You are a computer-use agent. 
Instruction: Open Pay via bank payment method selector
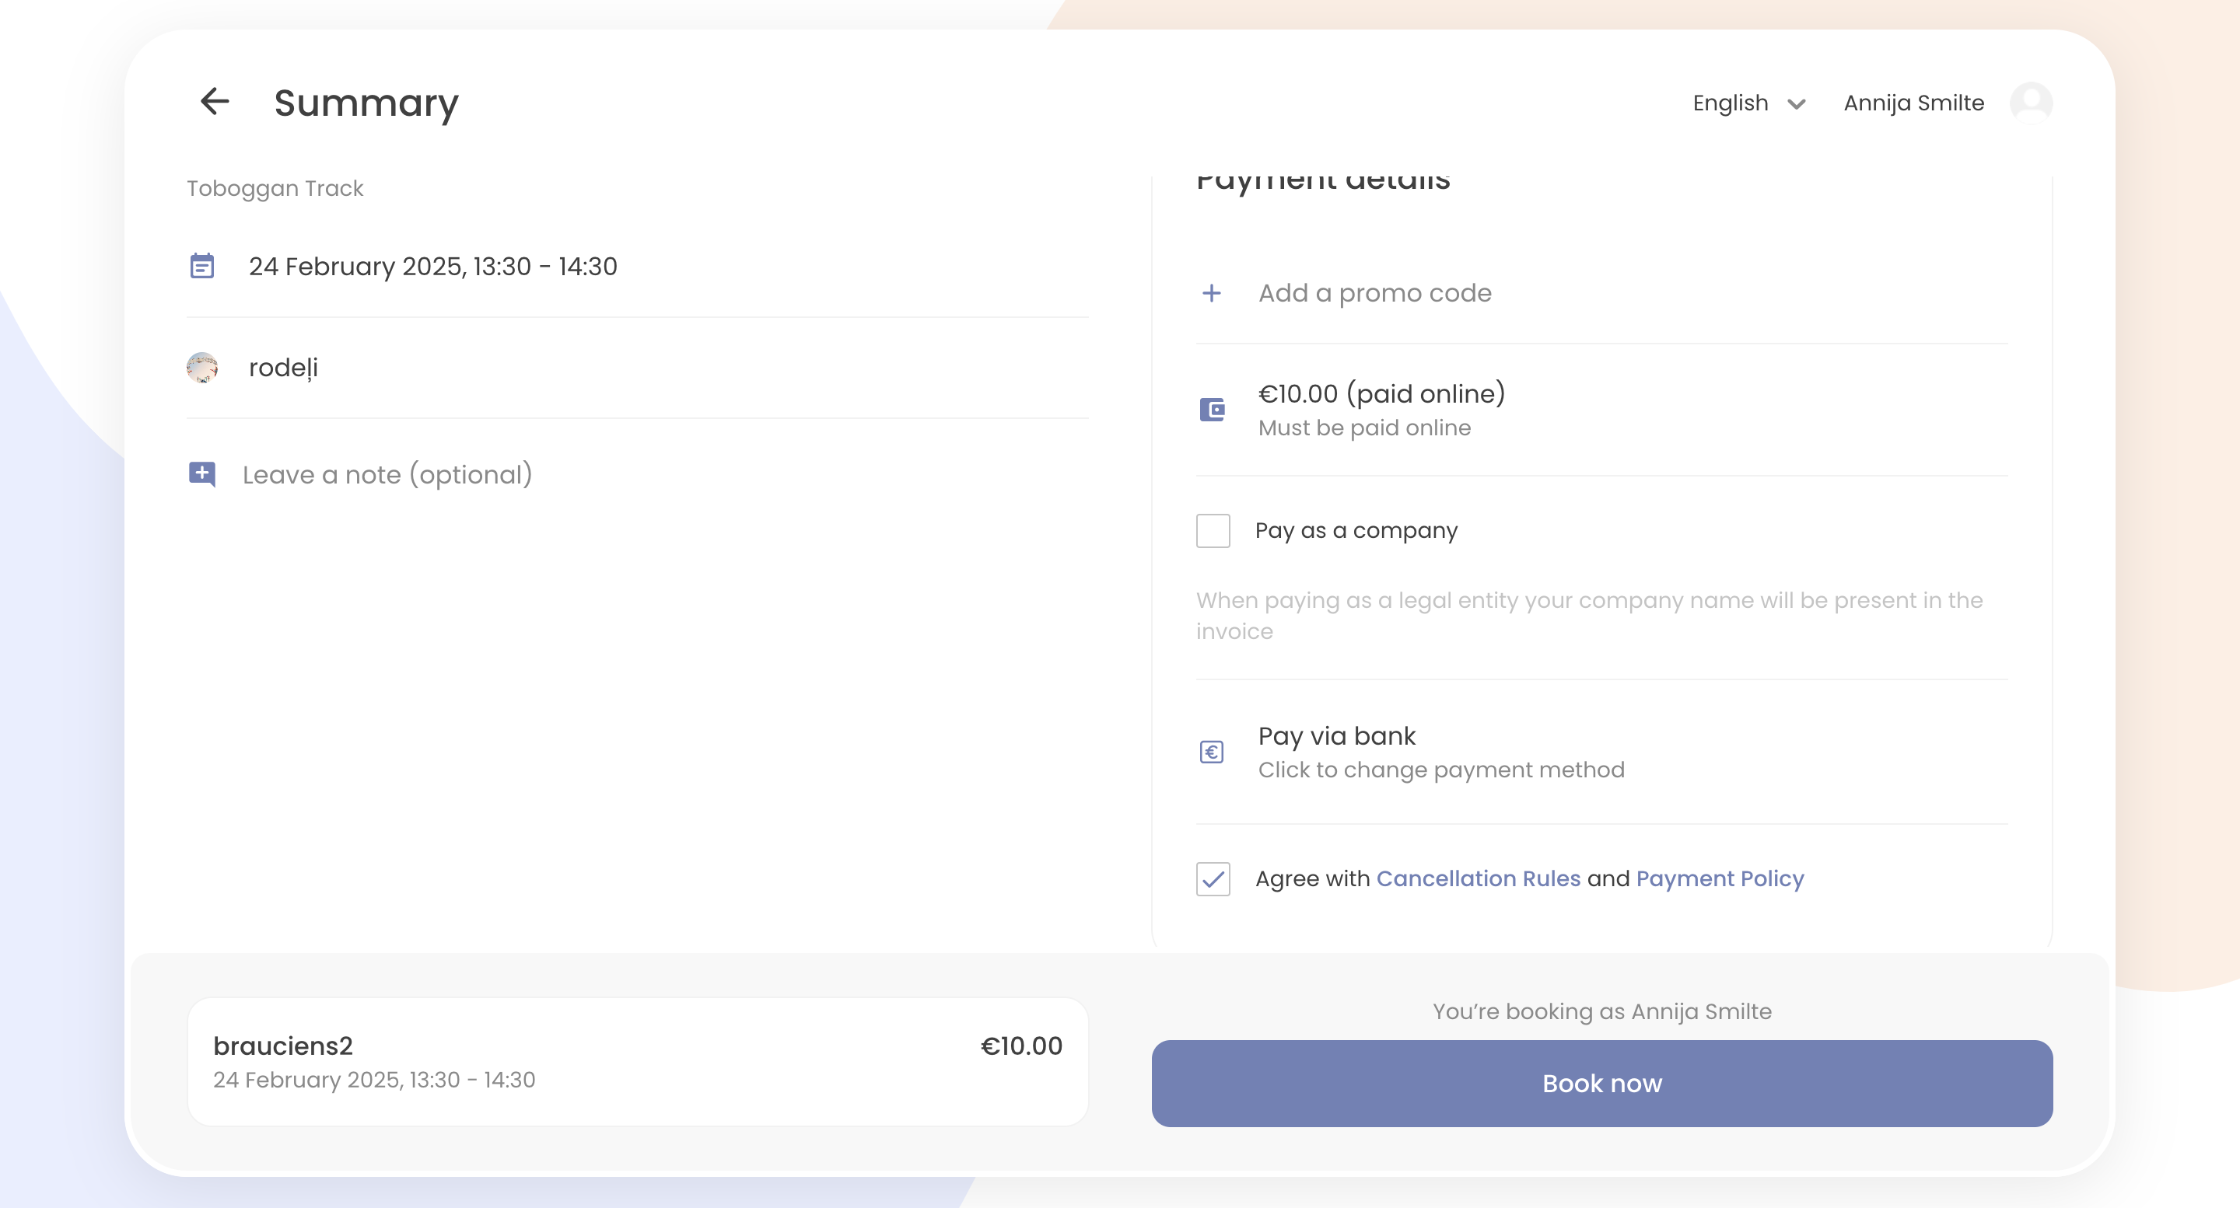[1440, 752]
